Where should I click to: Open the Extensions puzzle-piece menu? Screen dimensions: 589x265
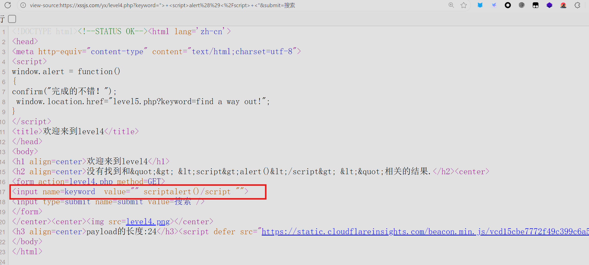pos(577,5)
